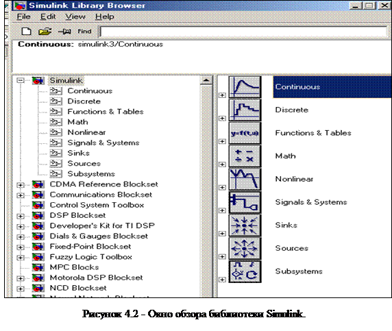The image size is (392, 331).
Task: Expand the Fuzzy Logic Toolbox node
Action: pyautogui.click(x=21, y=258)
